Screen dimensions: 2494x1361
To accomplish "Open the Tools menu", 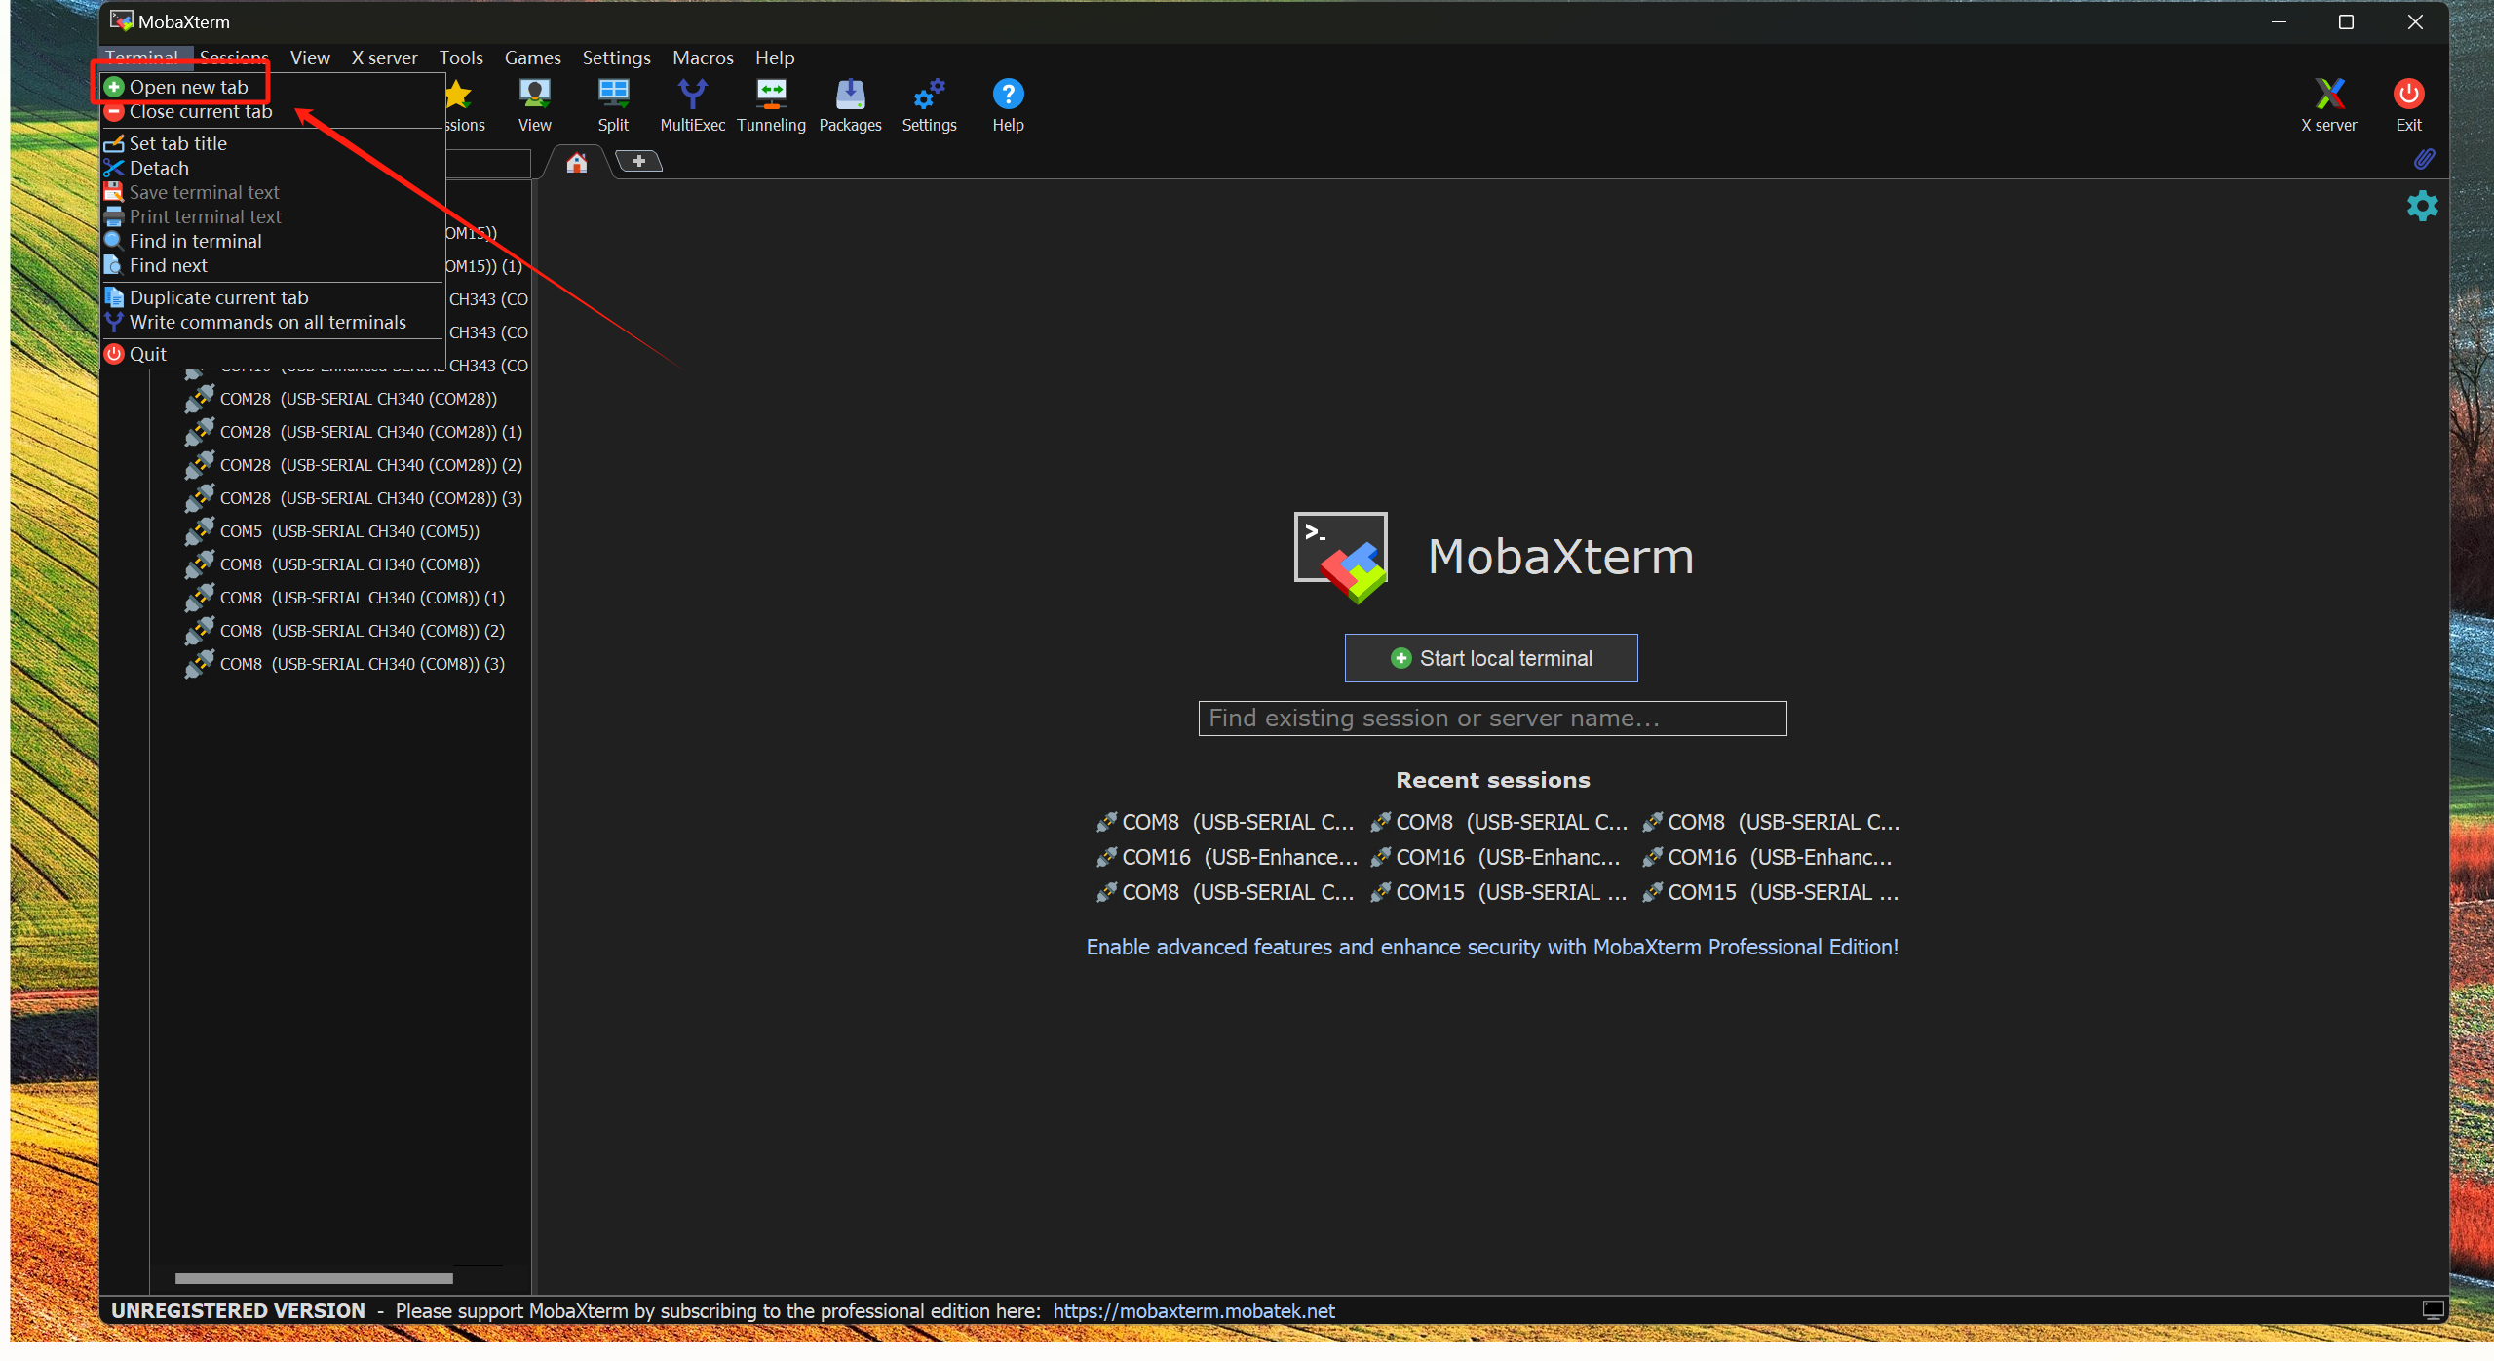I will pos(461,58).
